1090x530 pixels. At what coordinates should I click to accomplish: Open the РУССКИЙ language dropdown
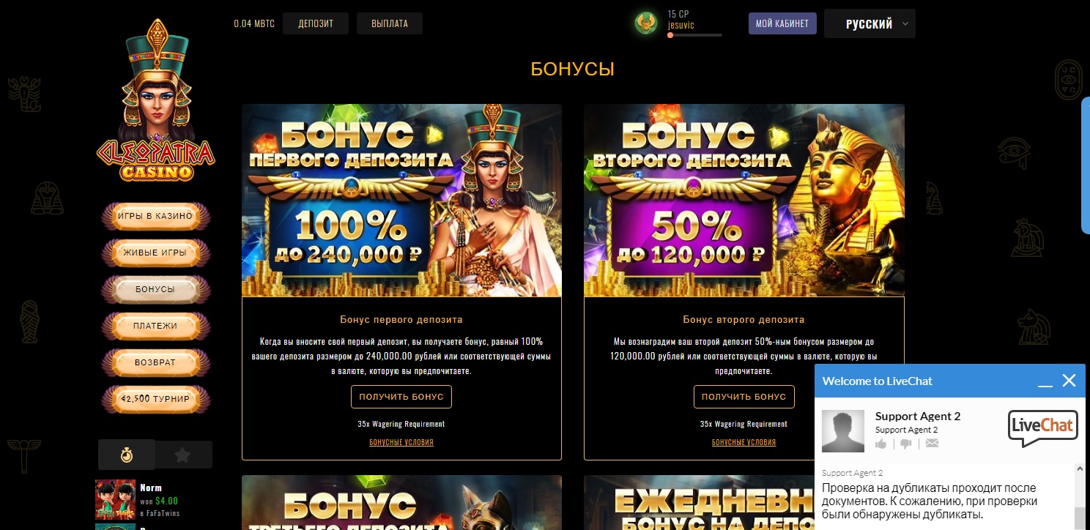coord(870,23)
